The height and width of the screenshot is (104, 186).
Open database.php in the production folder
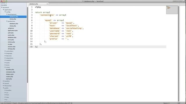click(14, 24)
